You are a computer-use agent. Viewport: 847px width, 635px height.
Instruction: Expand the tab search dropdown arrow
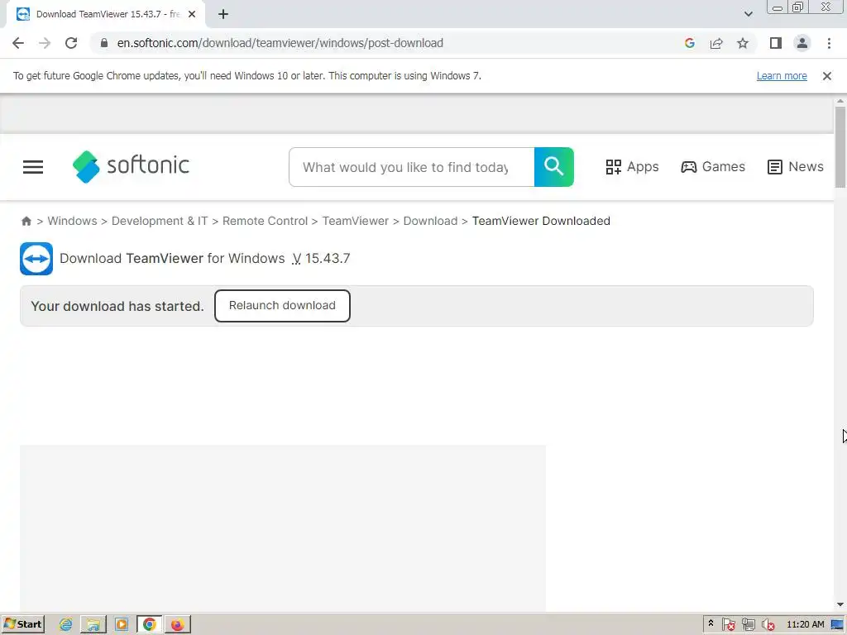pyautogui.click(x=748, y=14)
